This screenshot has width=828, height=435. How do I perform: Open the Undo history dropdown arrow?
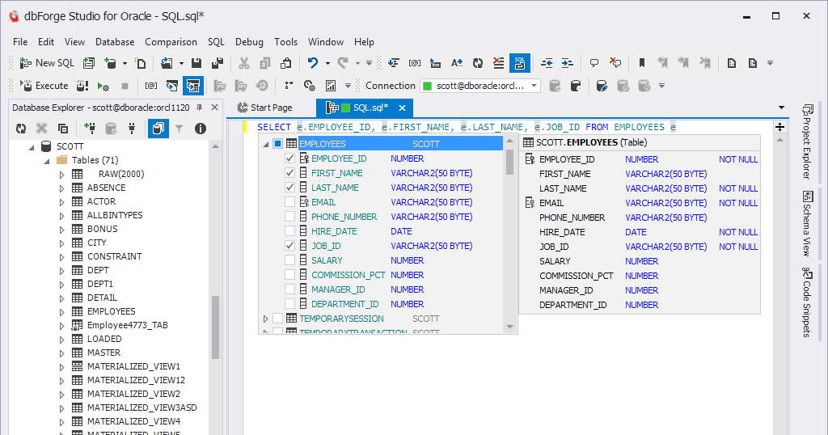point(327,63)
